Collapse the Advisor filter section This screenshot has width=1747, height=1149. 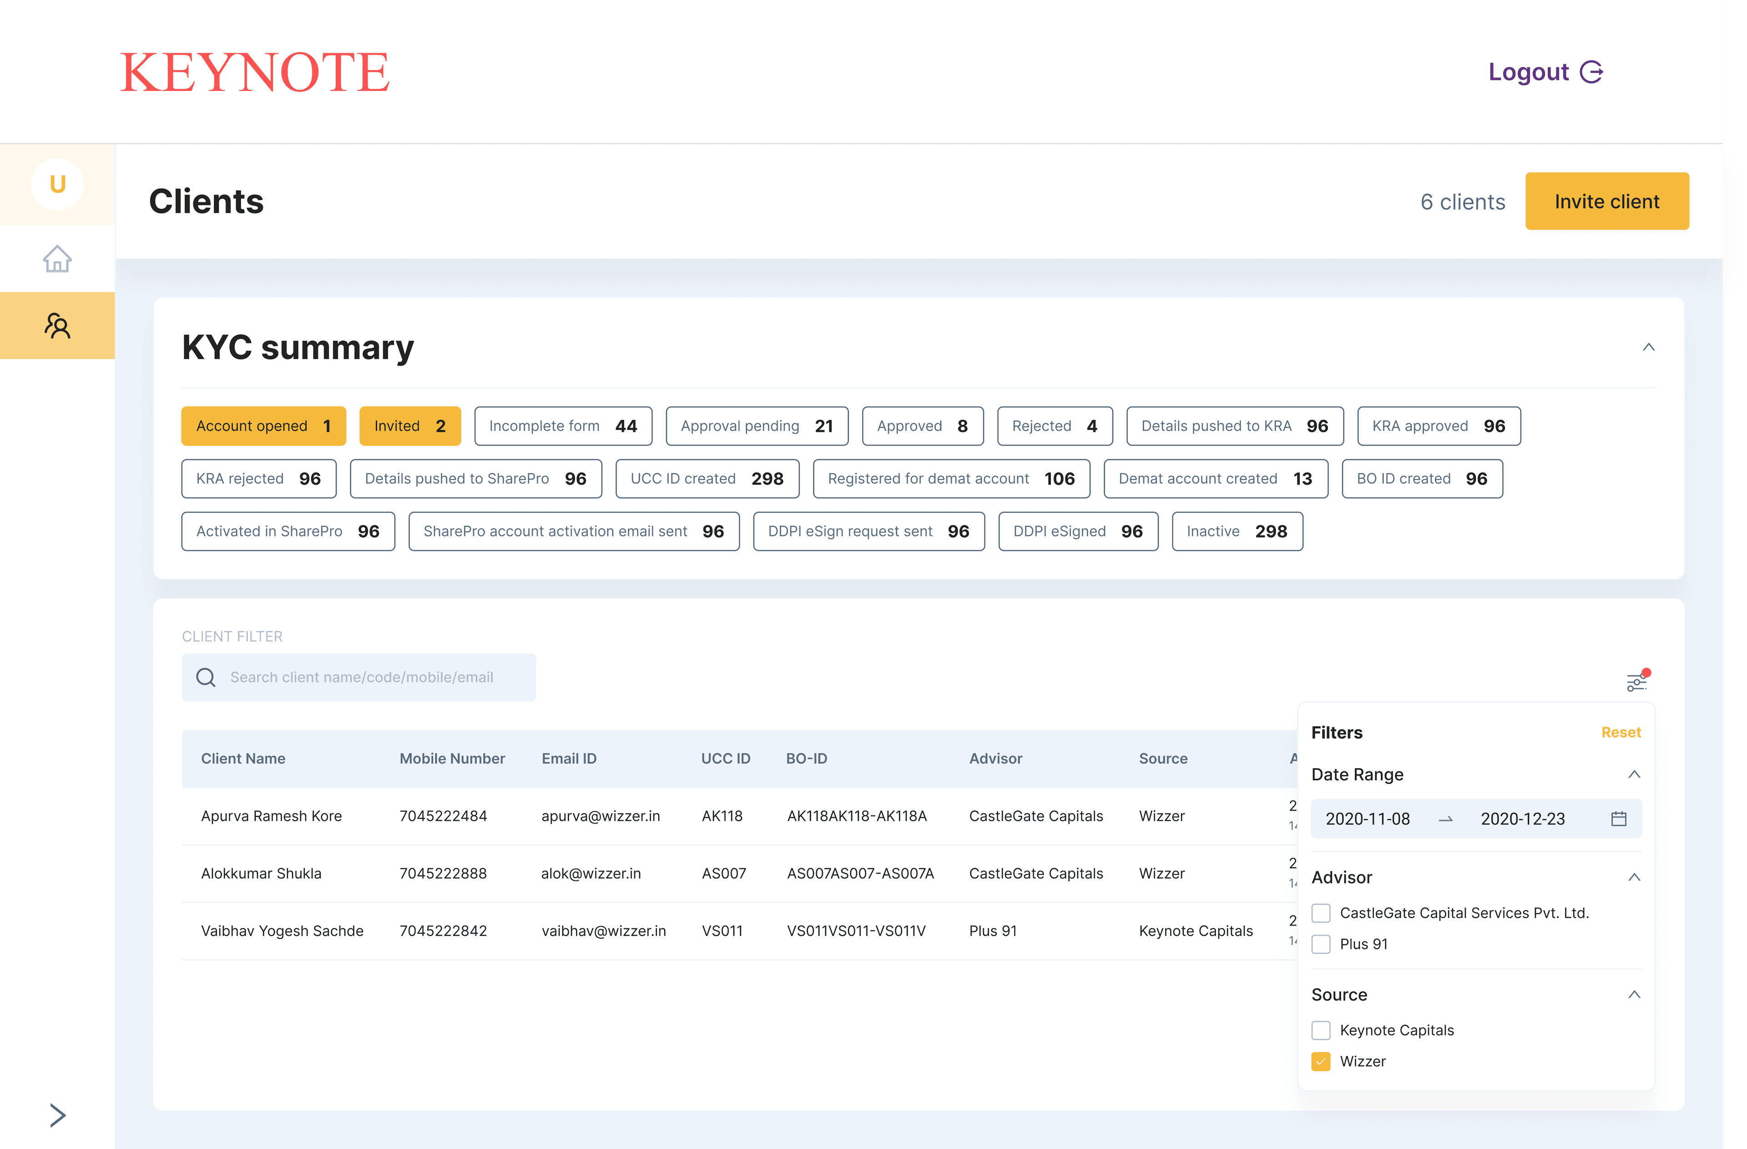click(1635, 876)
